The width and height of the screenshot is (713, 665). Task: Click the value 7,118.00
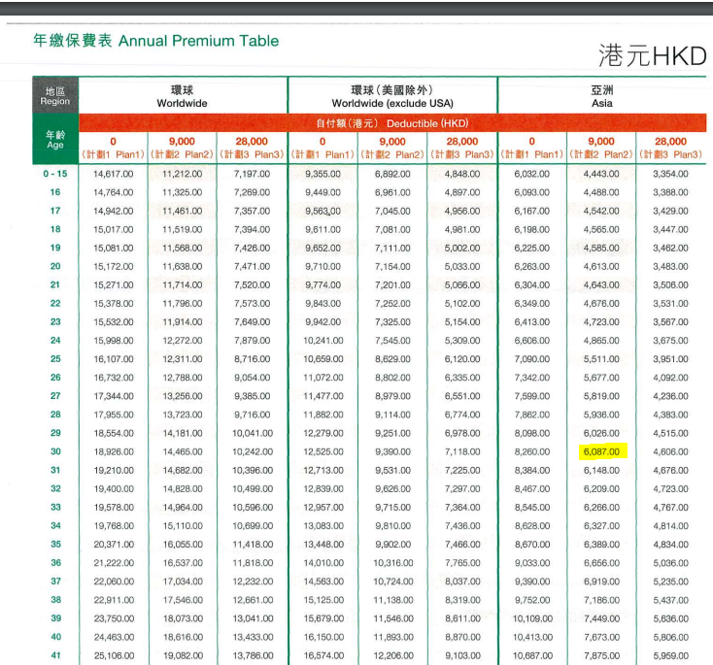click(462, 451)
